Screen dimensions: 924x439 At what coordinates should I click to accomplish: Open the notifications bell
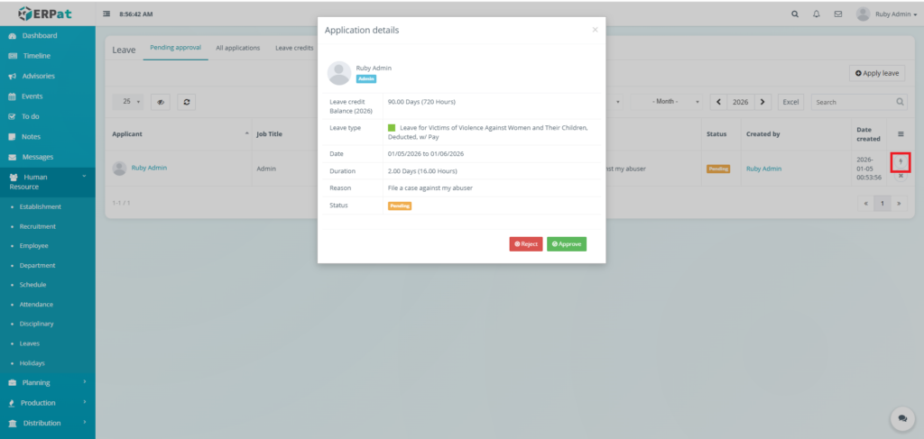tap(816, 14)
